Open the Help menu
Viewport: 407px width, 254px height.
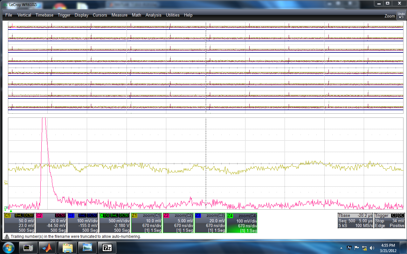(x=188, y=15)
